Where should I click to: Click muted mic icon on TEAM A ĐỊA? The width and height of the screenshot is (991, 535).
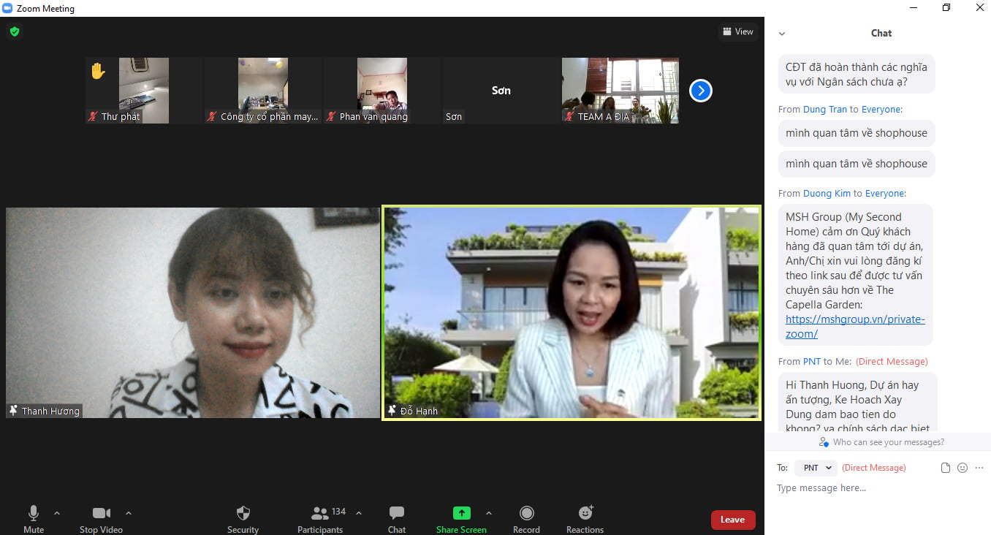click(570, 116)
